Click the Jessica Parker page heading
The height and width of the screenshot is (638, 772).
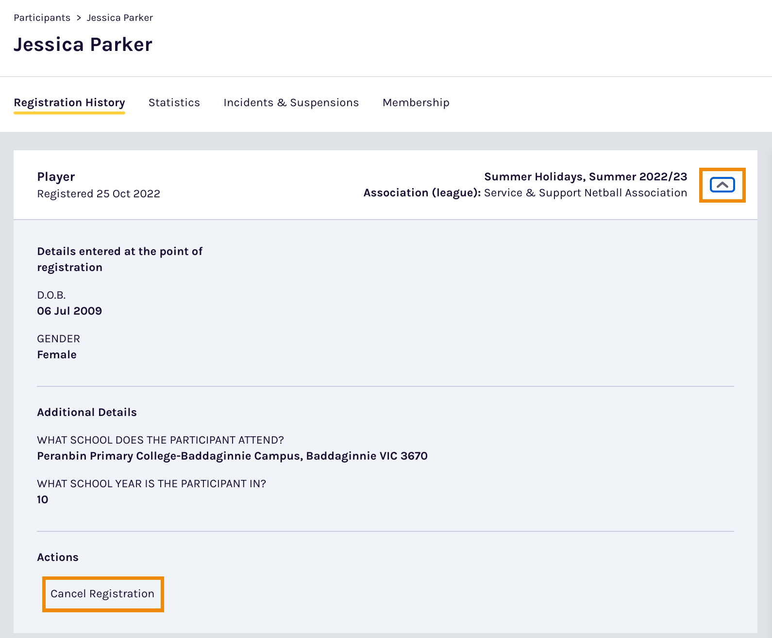(83, 45)
